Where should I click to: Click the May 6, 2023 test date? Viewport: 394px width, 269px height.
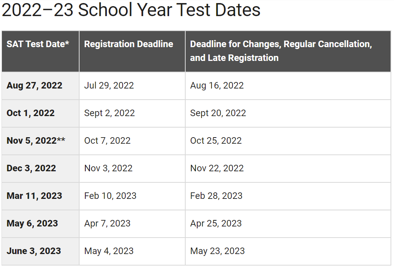coord(32,223)
